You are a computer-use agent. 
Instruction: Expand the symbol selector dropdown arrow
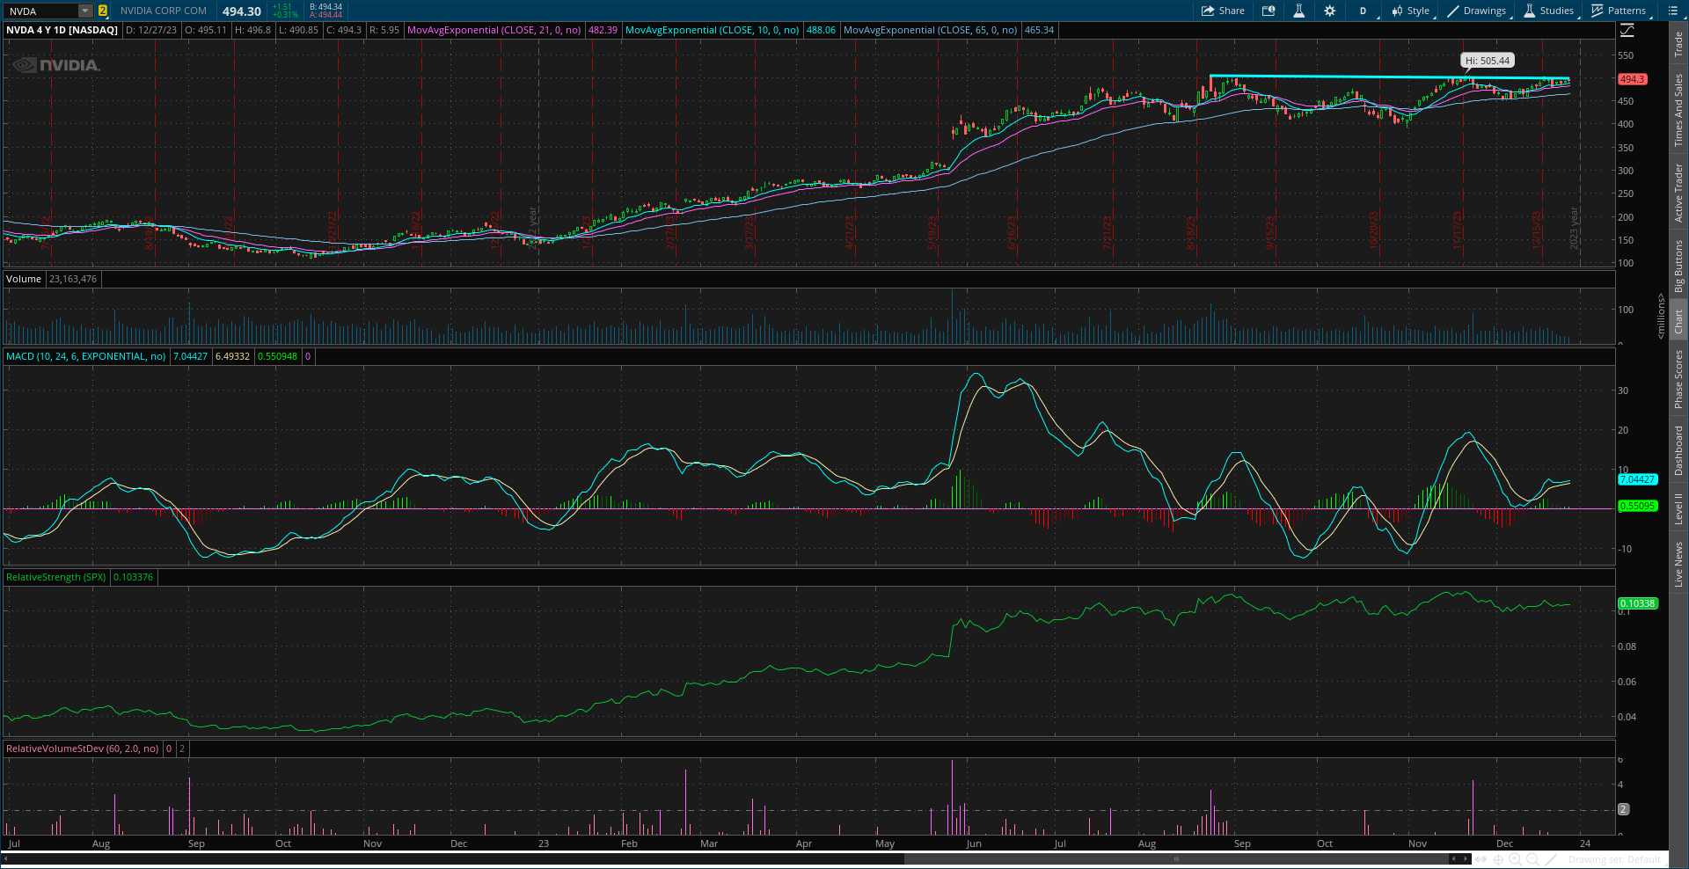coord(85,11)
